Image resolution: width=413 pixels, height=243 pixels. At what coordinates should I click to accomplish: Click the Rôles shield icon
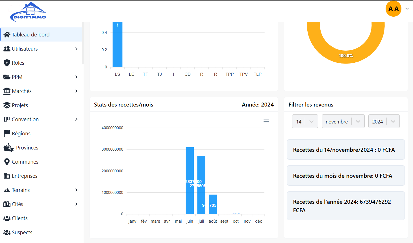[x=7, y=63]
